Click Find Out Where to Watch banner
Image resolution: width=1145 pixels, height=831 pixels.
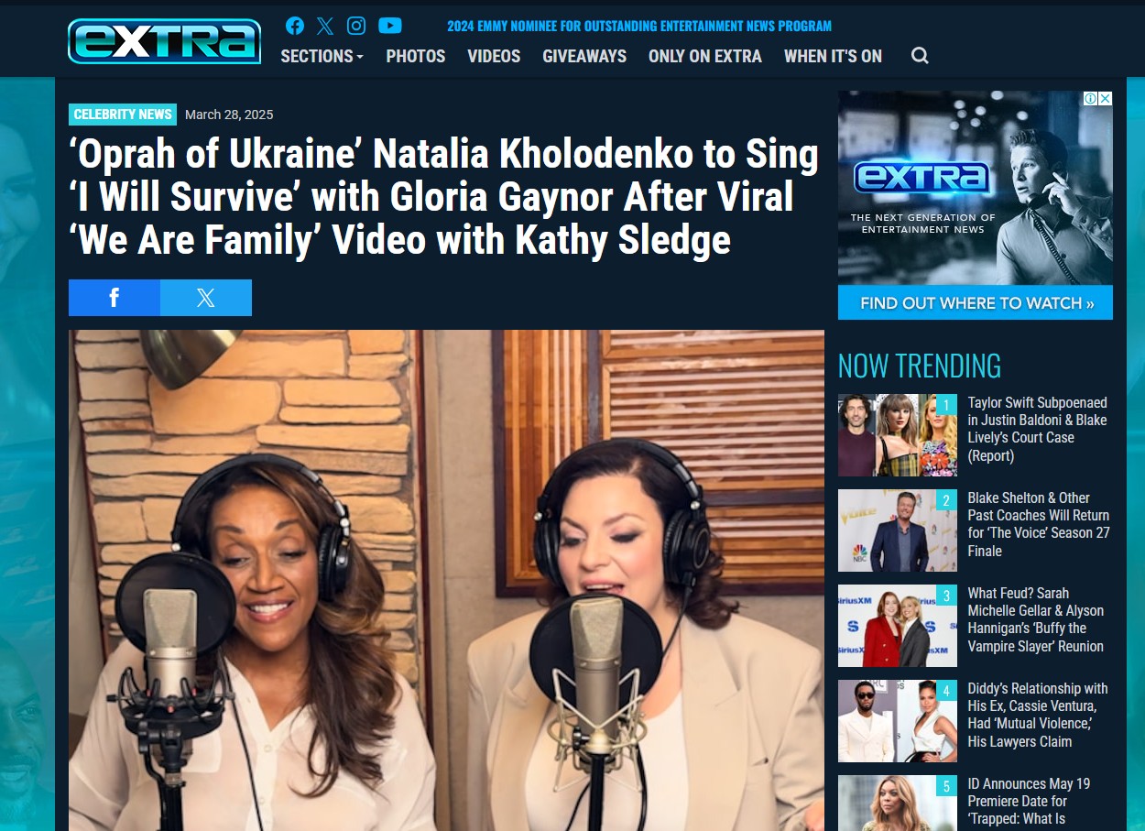click(976, 302)
